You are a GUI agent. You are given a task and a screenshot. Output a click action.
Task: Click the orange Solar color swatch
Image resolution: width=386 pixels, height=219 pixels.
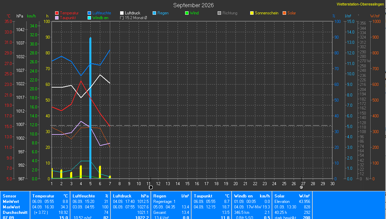(x=284, y=13)
